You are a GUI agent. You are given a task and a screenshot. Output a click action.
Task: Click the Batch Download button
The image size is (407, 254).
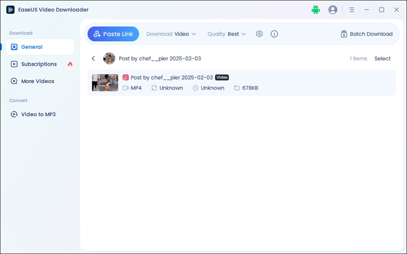tap(366, 34)
